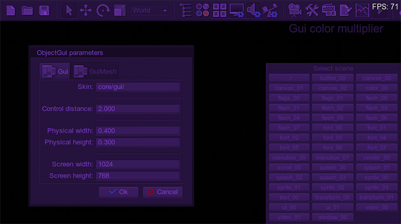The image size is (401, 224).
Task: Click the Screen width field
Action: tap(138, 164)
